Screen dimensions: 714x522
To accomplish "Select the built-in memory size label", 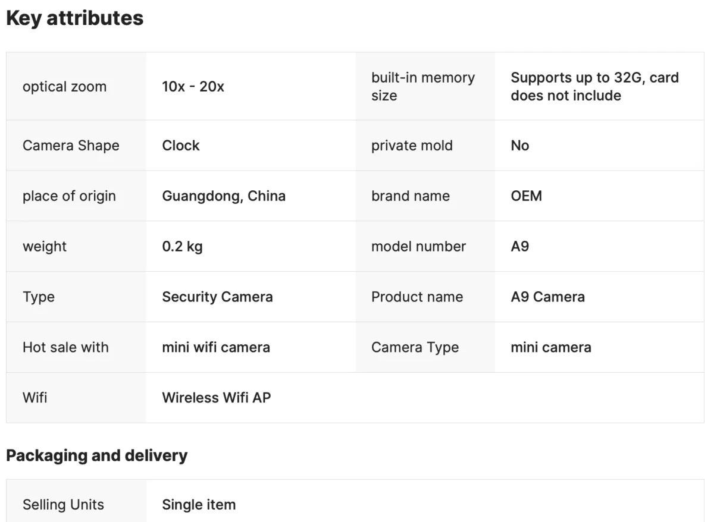I will click(x=423, y=86).
